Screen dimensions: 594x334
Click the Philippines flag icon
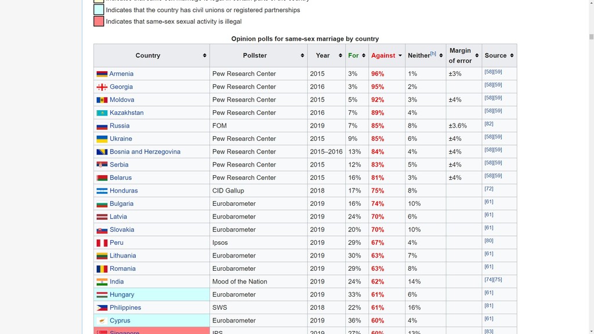(x=102, y=308)
